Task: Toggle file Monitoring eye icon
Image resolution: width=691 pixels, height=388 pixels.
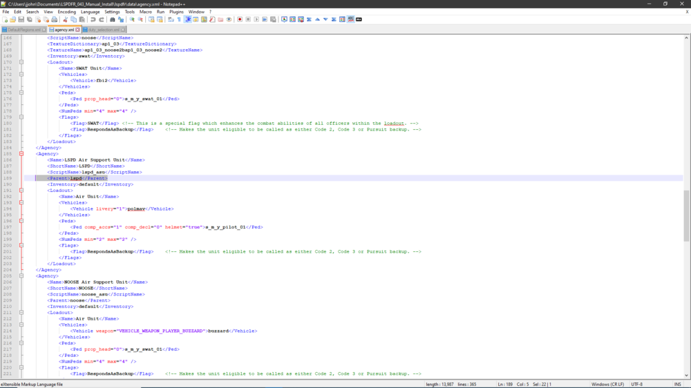Action: point(229,19)
